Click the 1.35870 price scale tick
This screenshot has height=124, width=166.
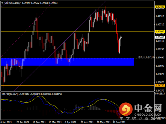160,74
